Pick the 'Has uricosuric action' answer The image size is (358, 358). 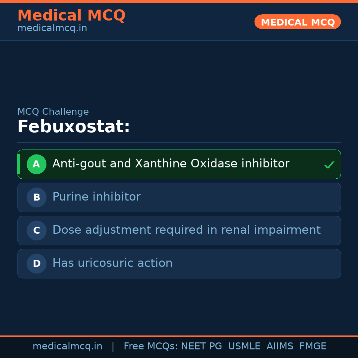[112, 263]
